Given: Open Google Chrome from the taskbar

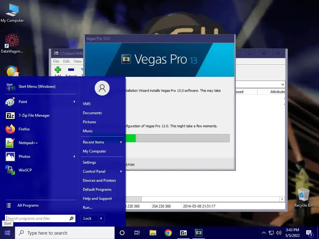Looking at the screenshot, I should click(168, 233).
